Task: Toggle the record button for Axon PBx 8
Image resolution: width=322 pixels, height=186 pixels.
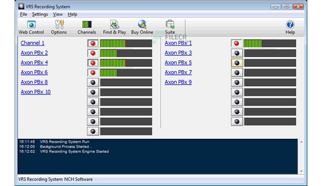Action: (x=93, y=82)
